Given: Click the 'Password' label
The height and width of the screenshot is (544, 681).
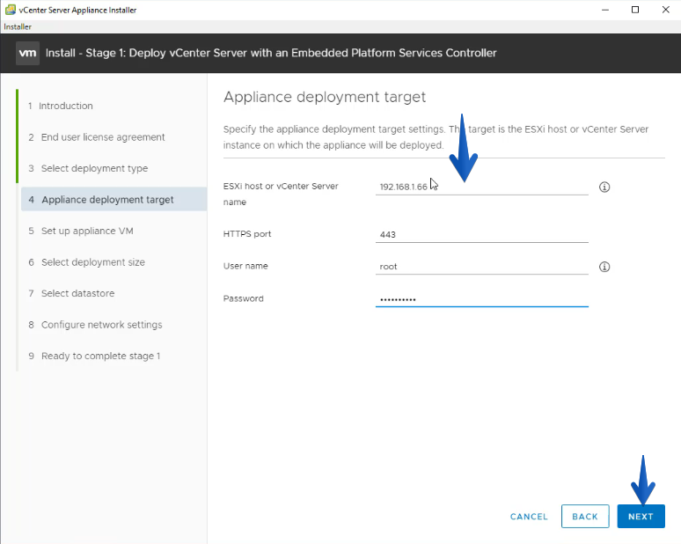Looking at the screenshot, I should pos(243,298).
